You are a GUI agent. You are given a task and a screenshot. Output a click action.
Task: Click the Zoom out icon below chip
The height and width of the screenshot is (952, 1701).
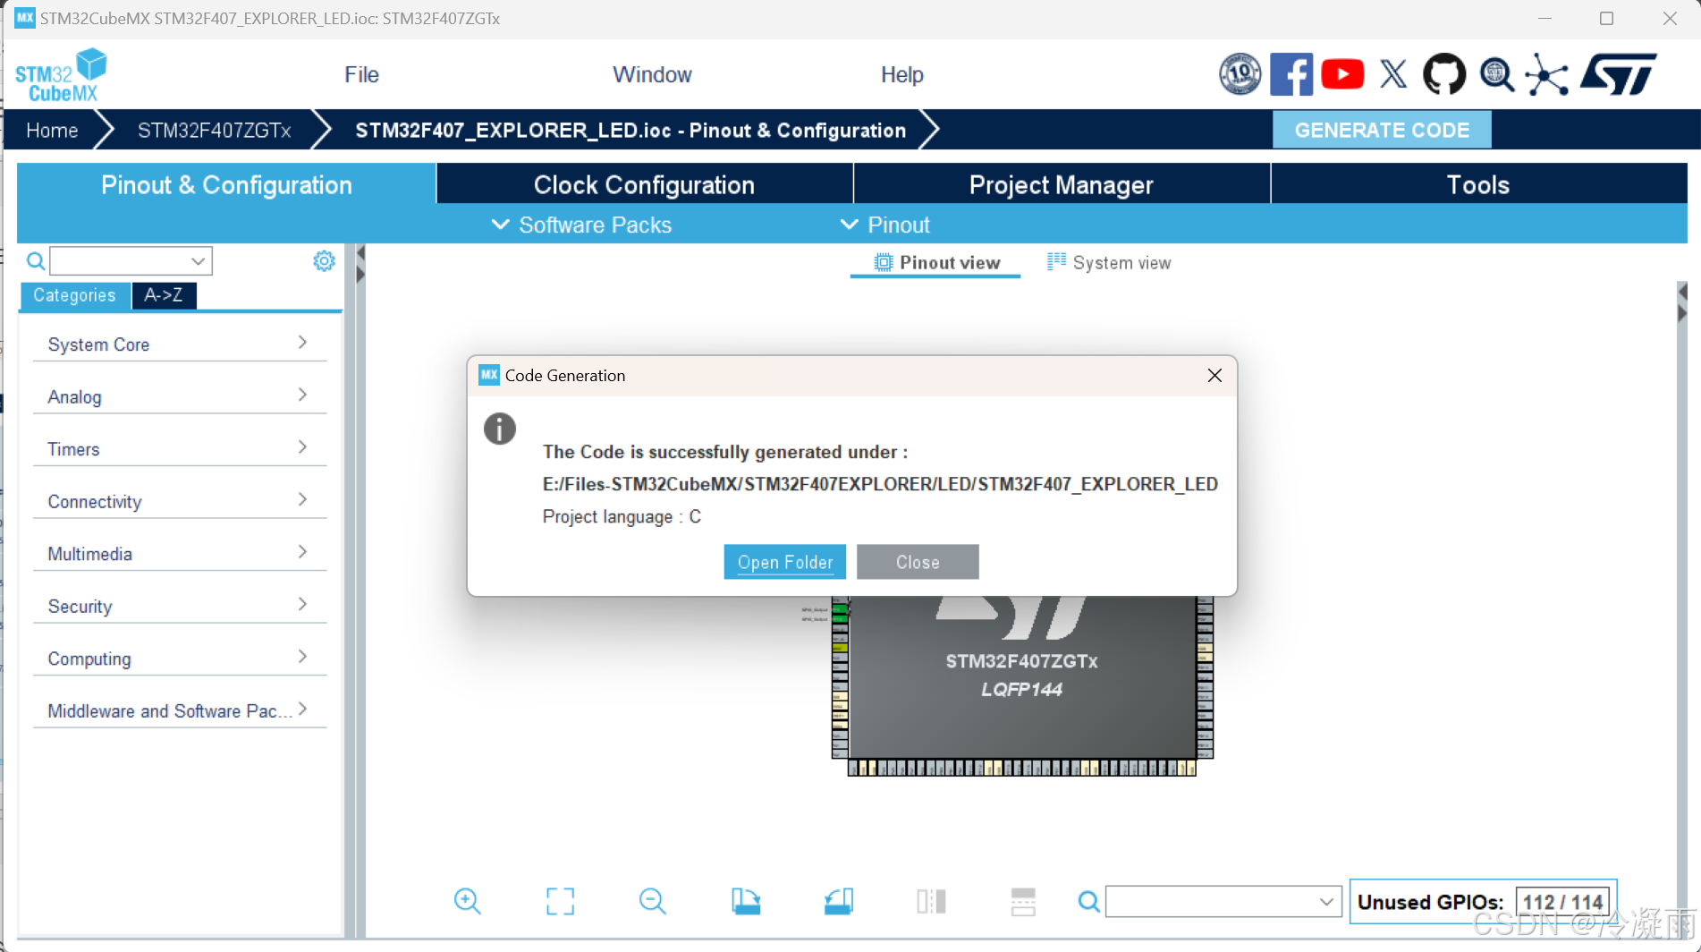tap(653, 901)
